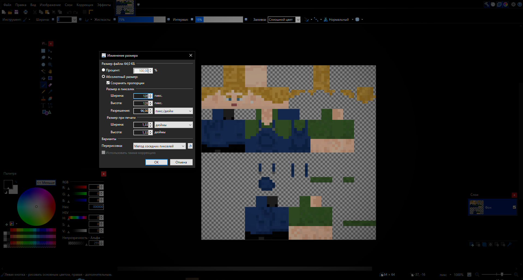The height and width of the screenshot is (280, 523).
Task: Toggle the rulers icon
Action: pos(91,12)
